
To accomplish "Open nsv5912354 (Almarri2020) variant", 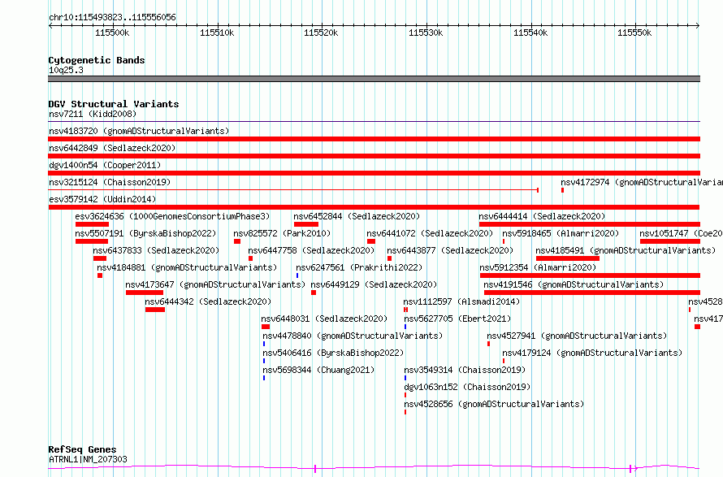I will click(x=538, y=267).
